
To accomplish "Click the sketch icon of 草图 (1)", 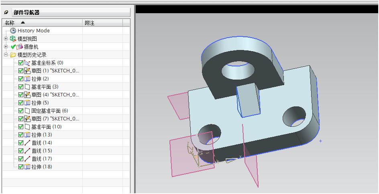I will click(27, 71).
